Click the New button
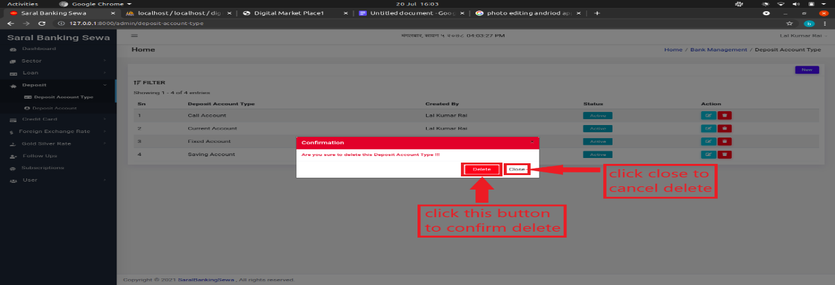Image resolution: width=835 pixels, height=285 pixels. click(807, 70)
